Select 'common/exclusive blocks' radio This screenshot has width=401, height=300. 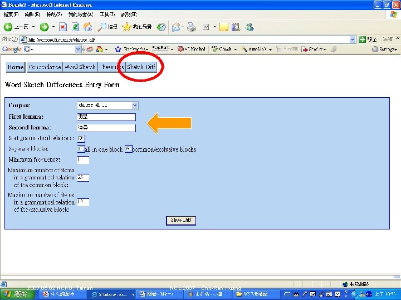[x=129, y=149]
